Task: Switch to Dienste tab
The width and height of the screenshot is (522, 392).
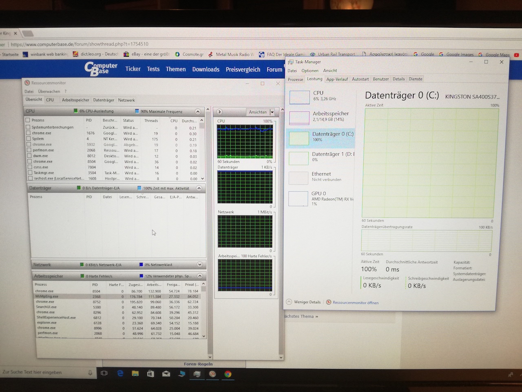Action: coord(416,79)
